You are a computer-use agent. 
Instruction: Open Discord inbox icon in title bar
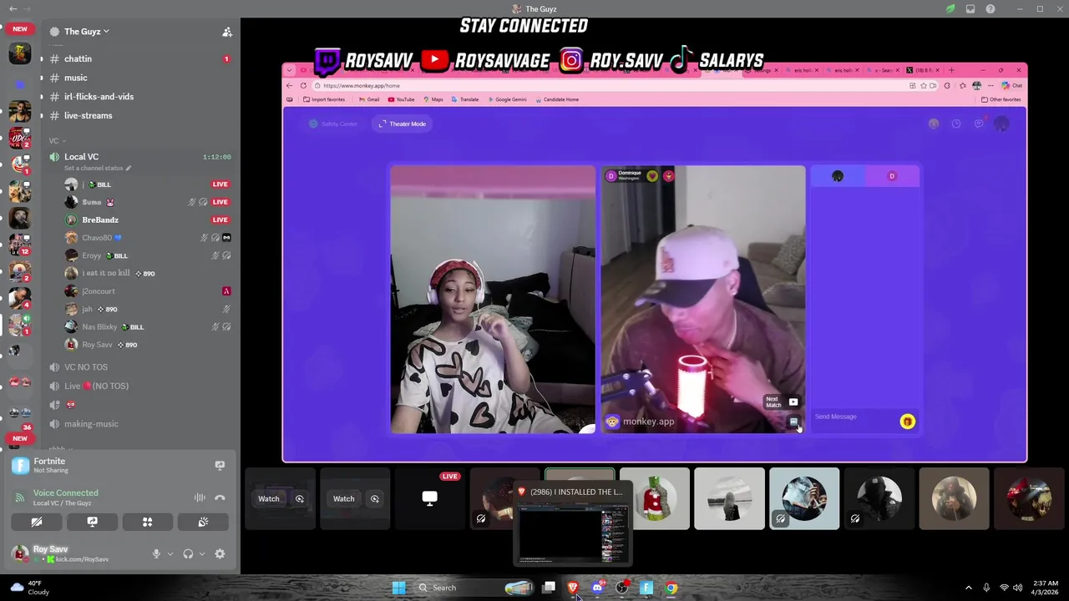(970, 9)
